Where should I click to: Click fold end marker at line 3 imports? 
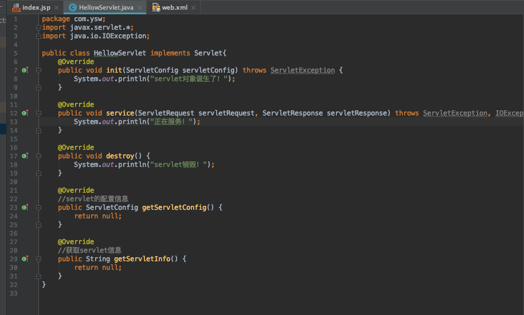38,36
